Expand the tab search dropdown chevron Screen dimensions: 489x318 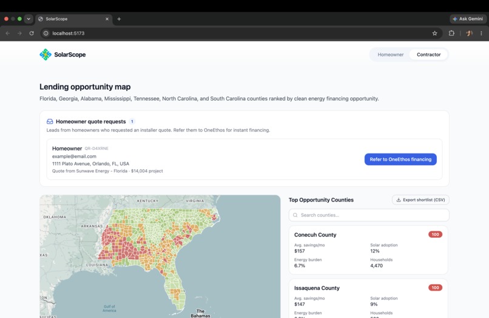click(x=29, y=19)
